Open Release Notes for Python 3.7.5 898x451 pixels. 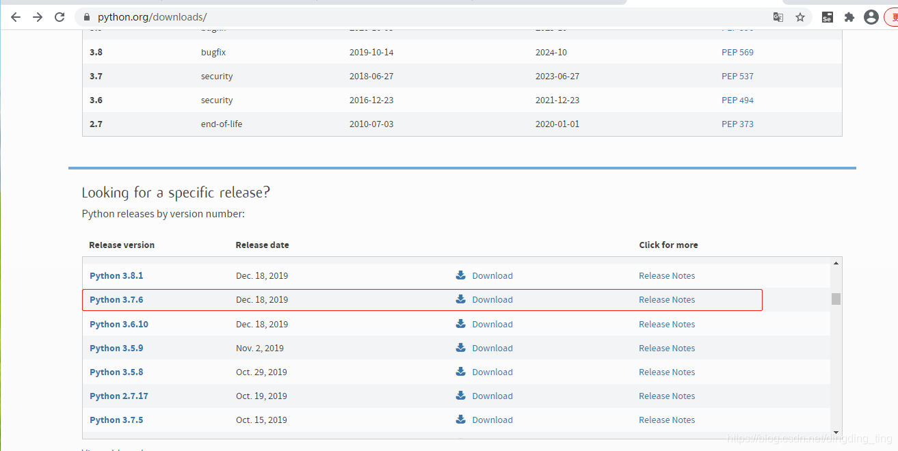click(x=667, y=420)
